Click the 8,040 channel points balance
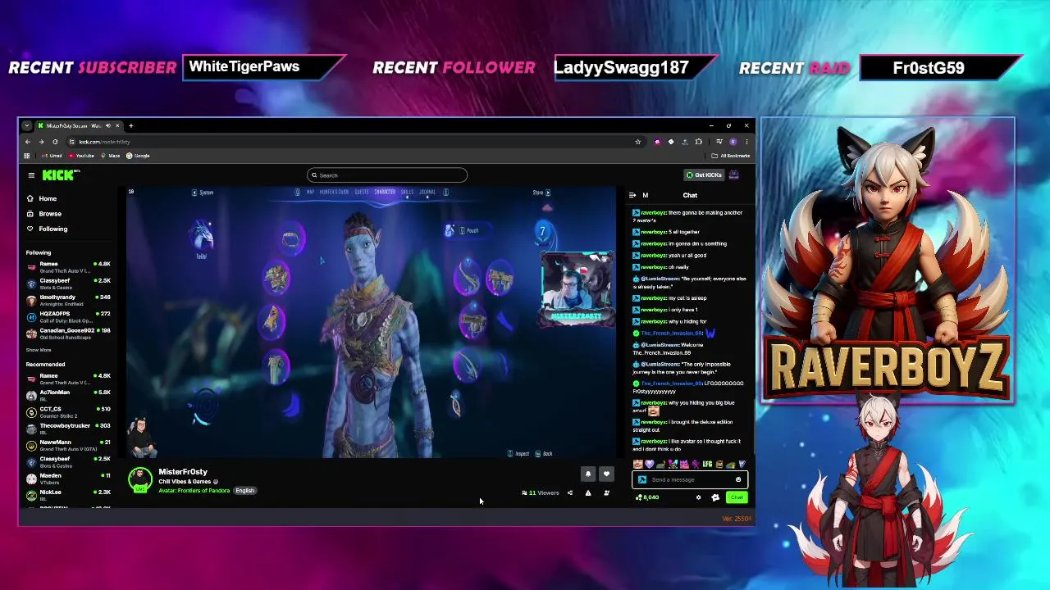This screenshot has width=1050, height=590. (647, 497)
